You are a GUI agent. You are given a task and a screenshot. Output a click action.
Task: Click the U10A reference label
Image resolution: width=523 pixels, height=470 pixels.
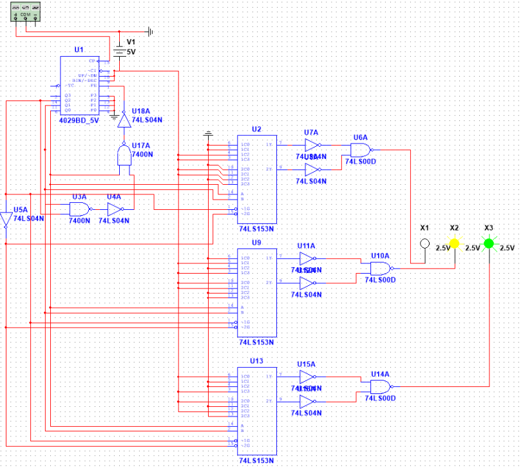tap(380, 256)
